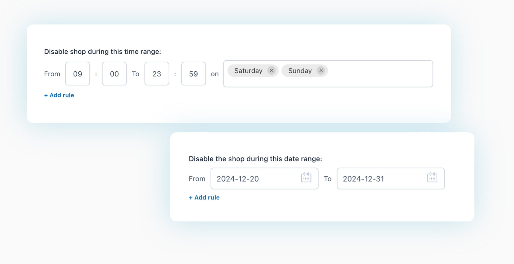This screenshot has height=264, width=514.
Task: Click the end minute field showing 59
Action: pos(193,74)
